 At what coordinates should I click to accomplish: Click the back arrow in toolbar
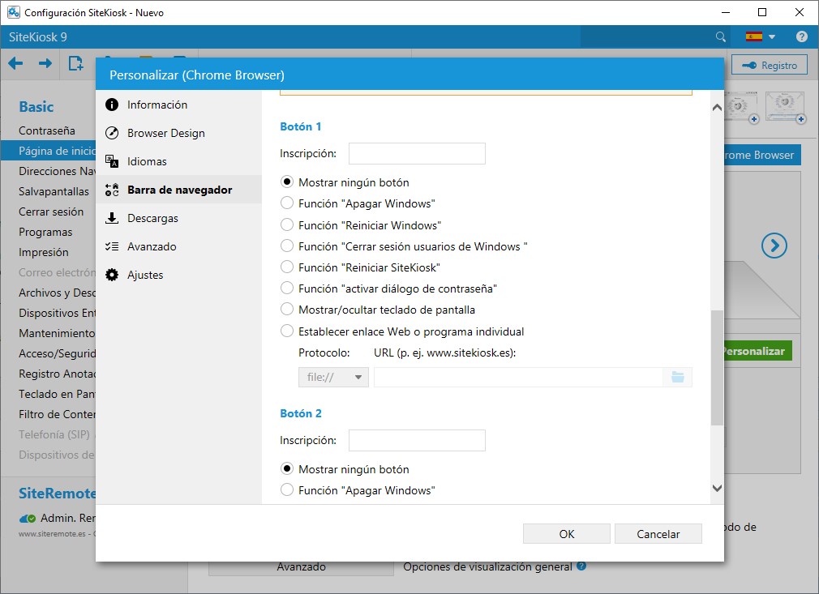pyautogui.click(x=15, y=64)
